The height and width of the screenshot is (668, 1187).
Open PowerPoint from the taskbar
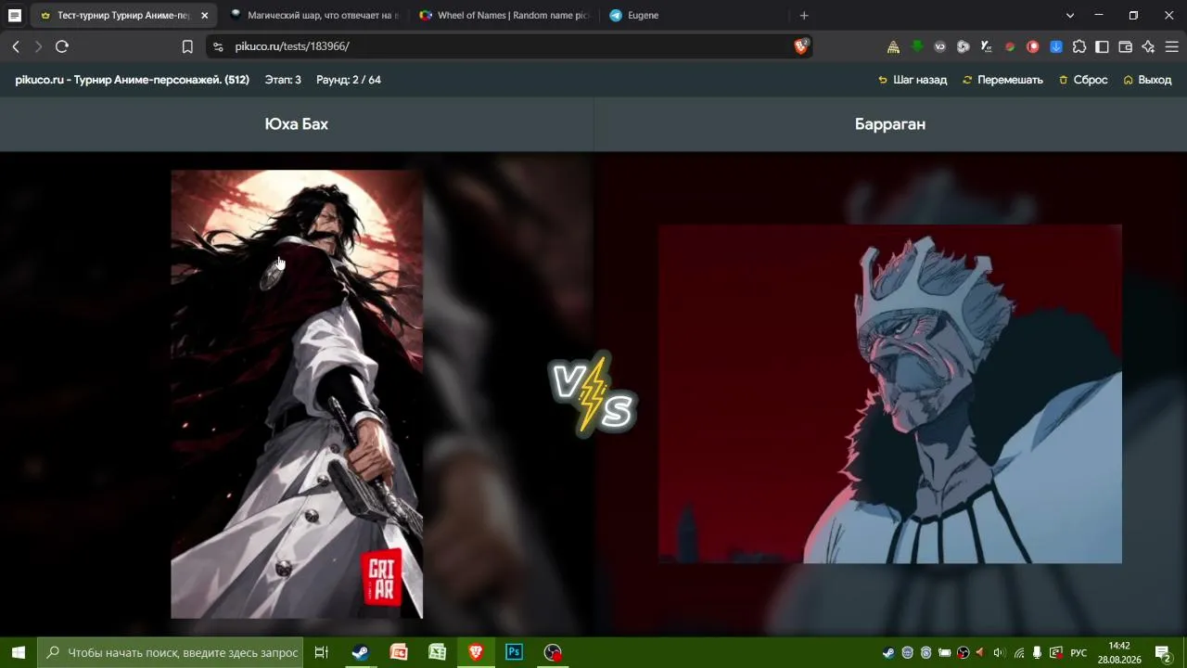399,652
